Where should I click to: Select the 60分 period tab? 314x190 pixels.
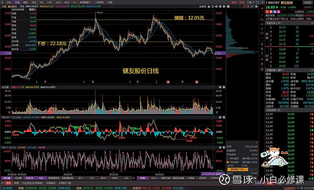(67, 2)
